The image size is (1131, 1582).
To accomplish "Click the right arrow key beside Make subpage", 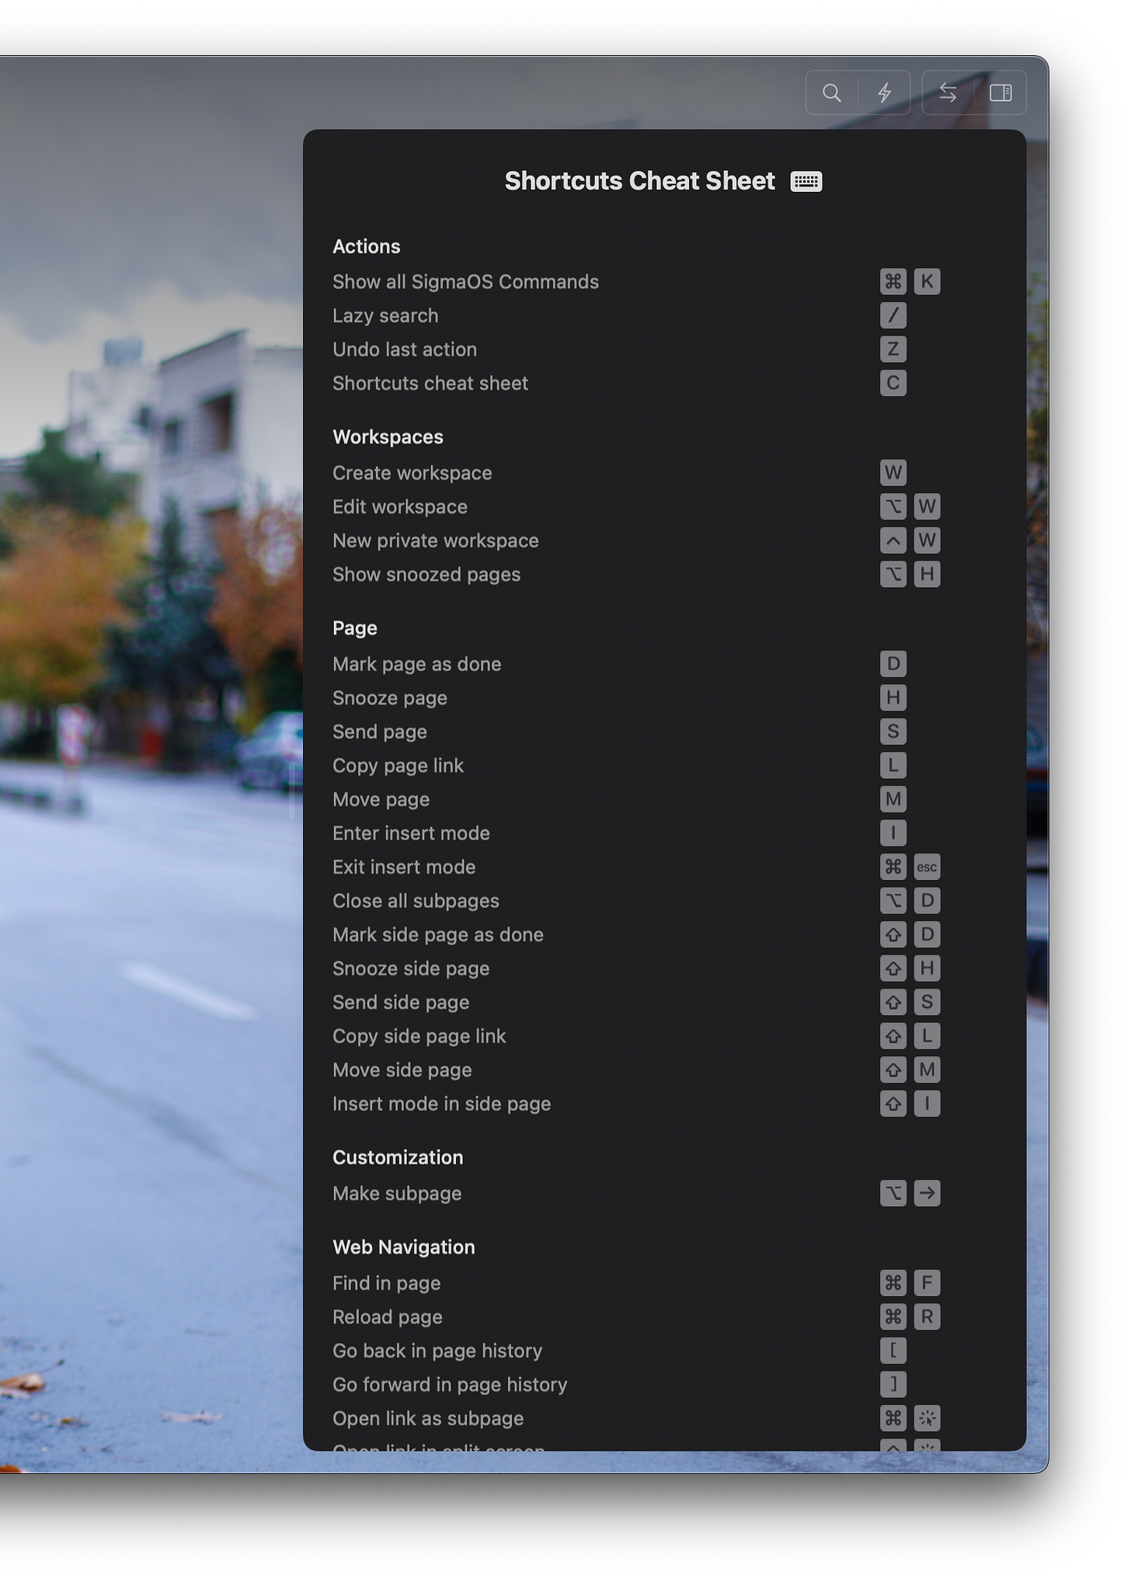I will click(x=927, y=1193).
